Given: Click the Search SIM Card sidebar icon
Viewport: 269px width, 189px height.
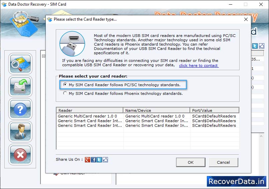Looking at the screenshot, I should coord(20,64).
